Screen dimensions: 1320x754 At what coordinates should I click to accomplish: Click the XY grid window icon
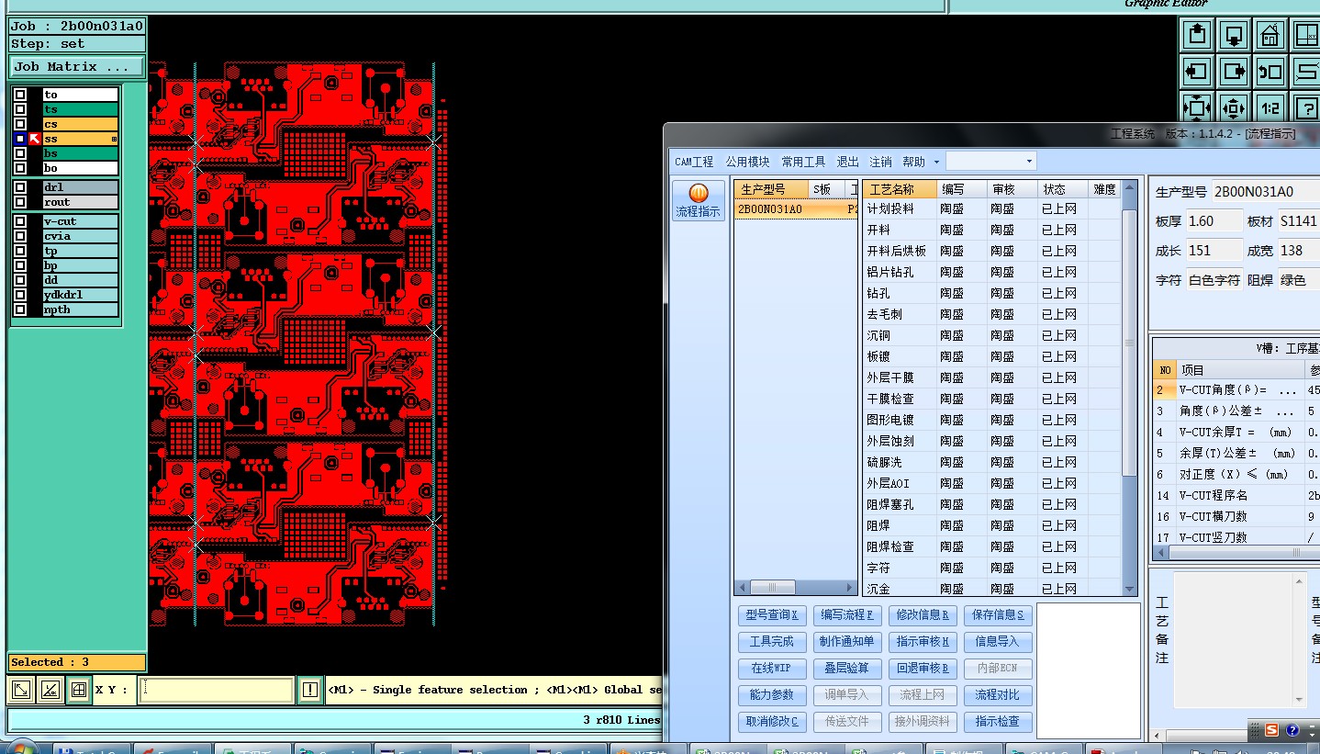click(1306, 36)
